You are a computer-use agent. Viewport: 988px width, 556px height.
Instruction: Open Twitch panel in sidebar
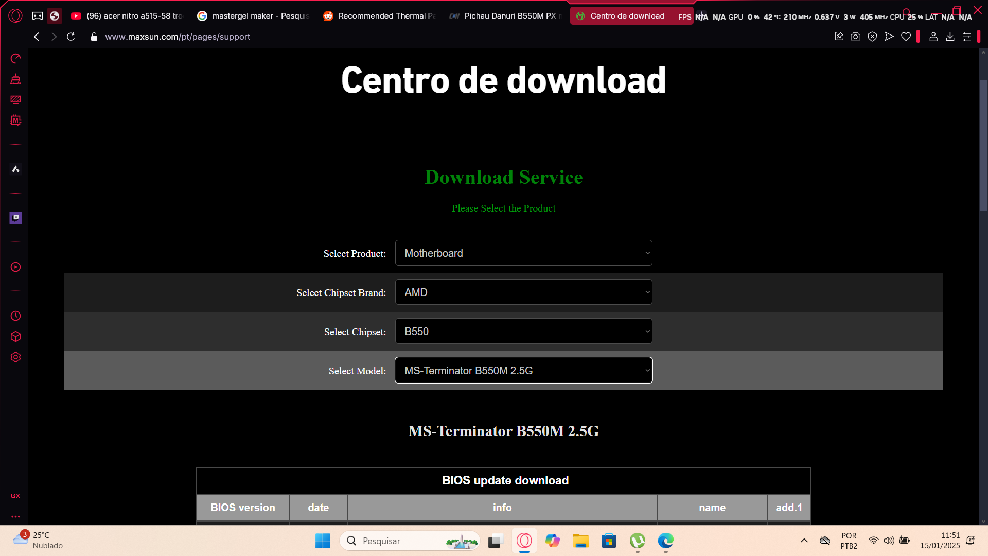pyautogui.click(x=15, y=218)
